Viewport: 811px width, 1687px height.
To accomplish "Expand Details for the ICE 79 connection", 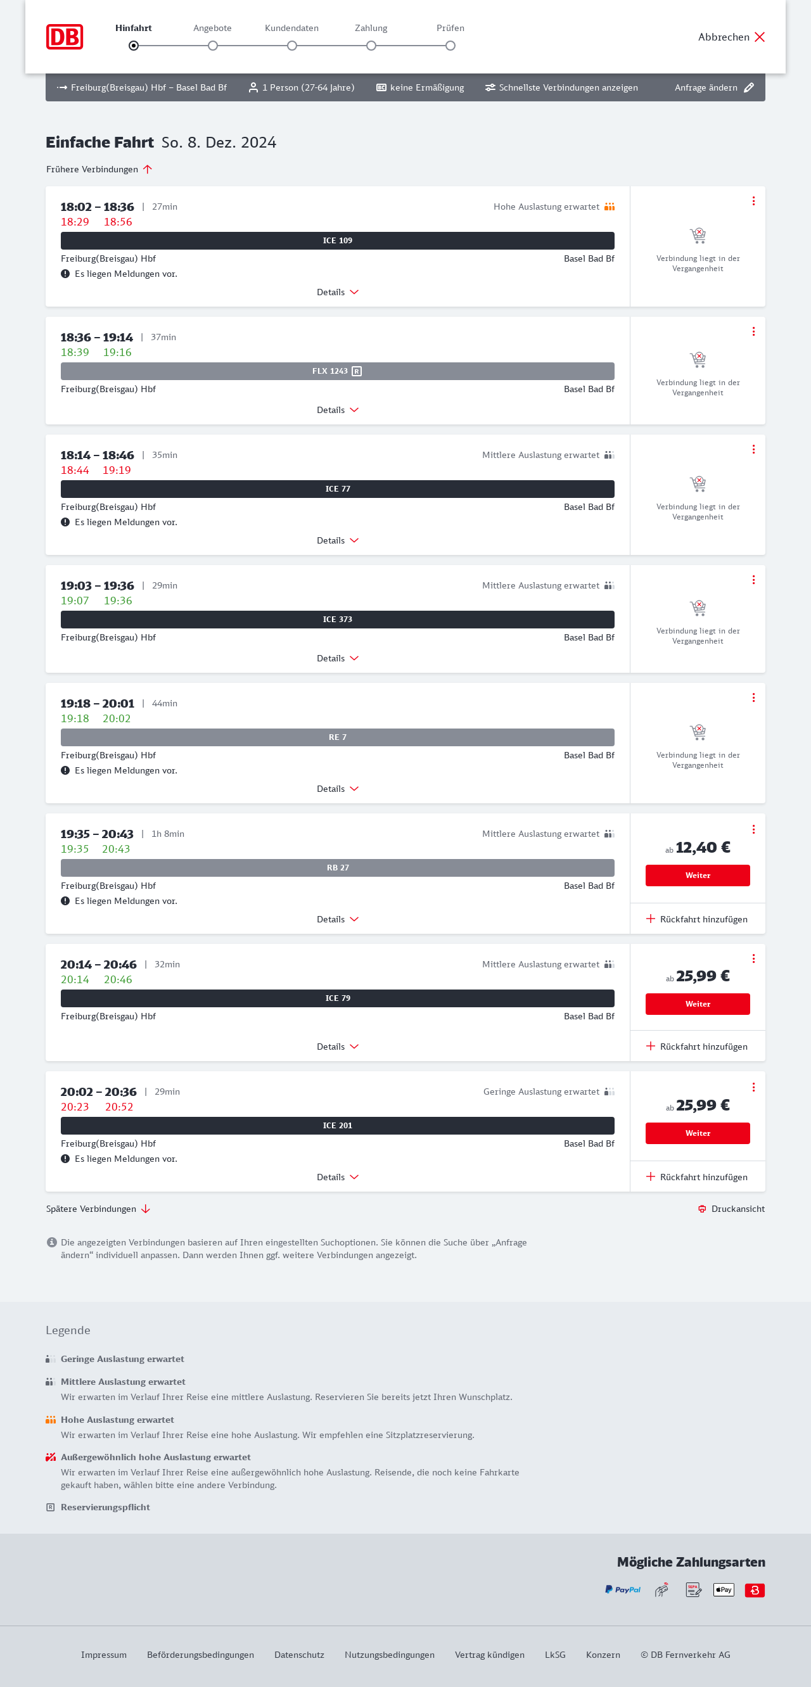I will point(337,1047).
